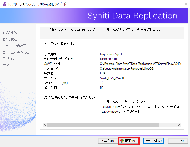Click the 完了をクリックして instruction text
190x147 pixels.
click(x=71, y=97)
